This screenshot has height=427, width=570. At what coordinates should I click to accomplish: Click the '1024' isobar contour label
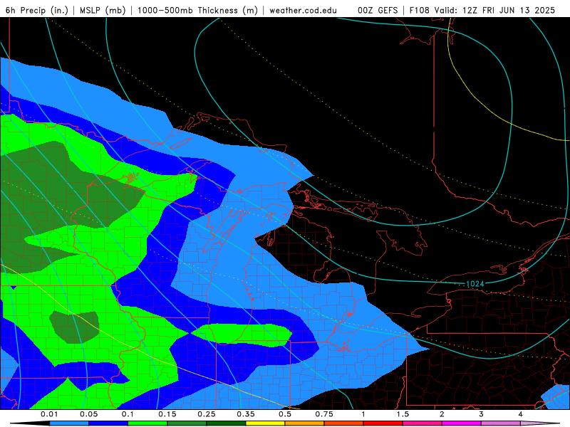coord(475,284)
